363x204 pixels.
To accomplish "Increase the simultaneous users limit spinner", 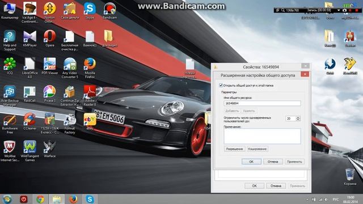I will (298, 117).
